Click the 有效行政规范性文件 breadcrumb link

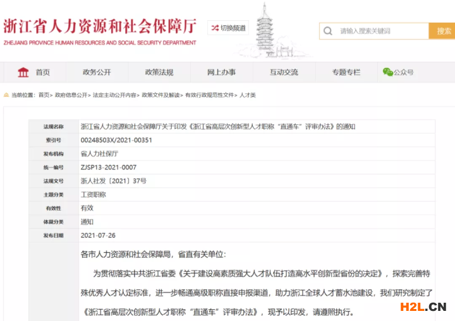pyautogui.click(x=209, y=95)
